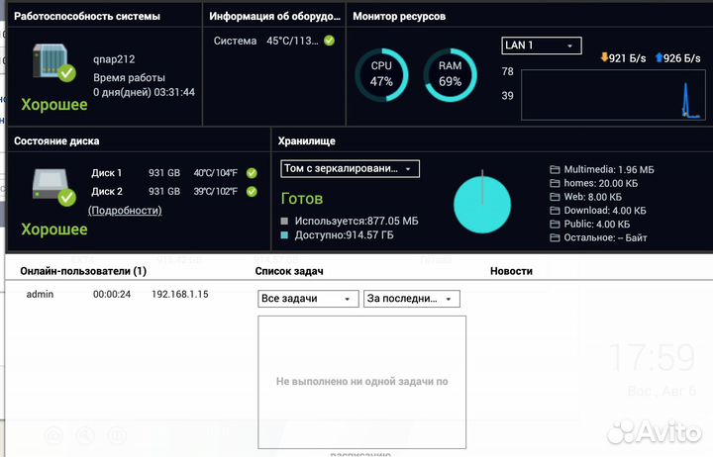Screen dimensions: 713x457
Task: Click the Web folder icon
Action: click(555, 197)
